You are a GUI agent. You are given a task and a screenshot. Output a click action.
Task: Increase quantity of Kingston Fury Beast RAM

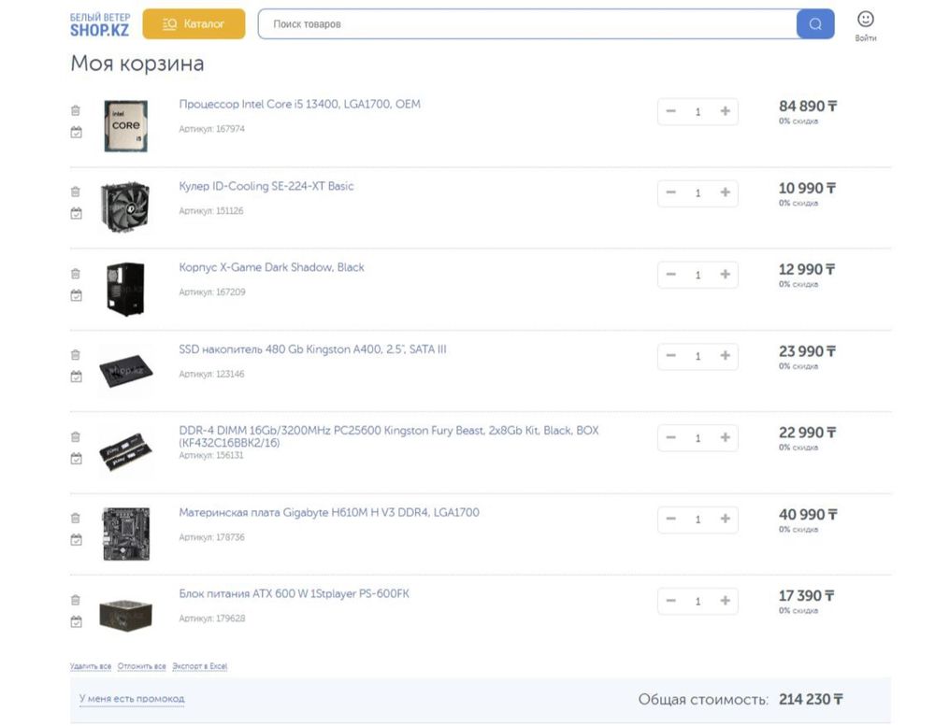726,437
